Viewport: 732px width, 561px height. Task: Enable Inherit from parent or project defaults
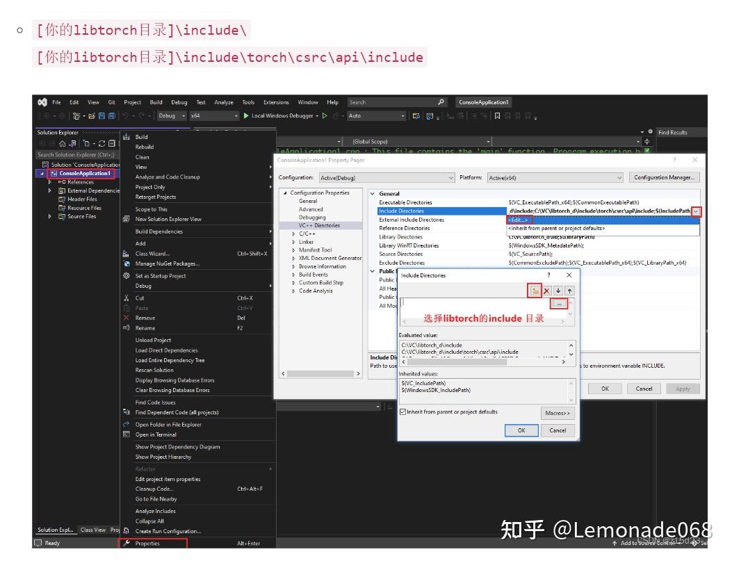coord(404,412)
